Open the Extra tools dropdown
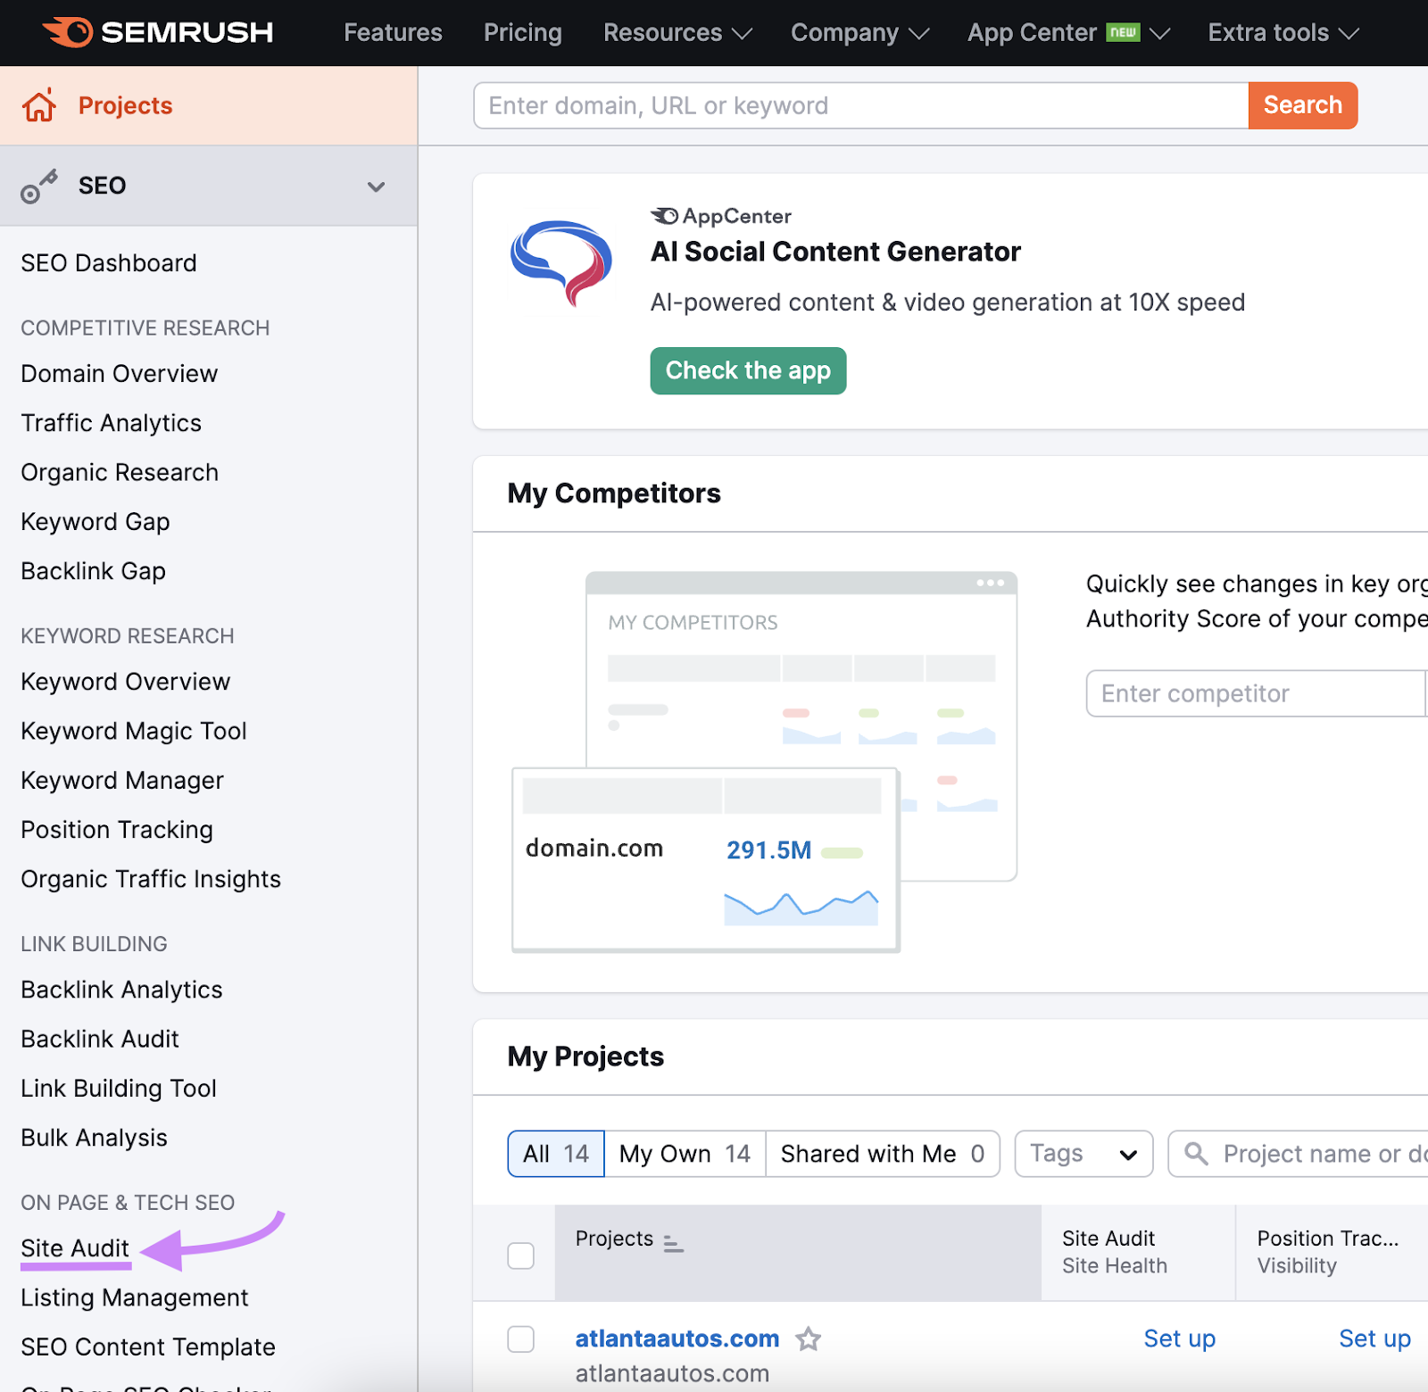This screenshot has width=1428, height=1392. [1283, 33]
